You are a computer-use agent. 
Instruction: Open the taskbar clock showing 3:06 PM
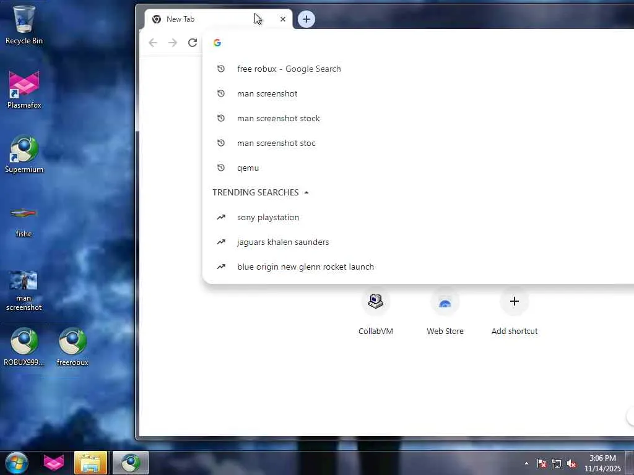tap(602, 463)
